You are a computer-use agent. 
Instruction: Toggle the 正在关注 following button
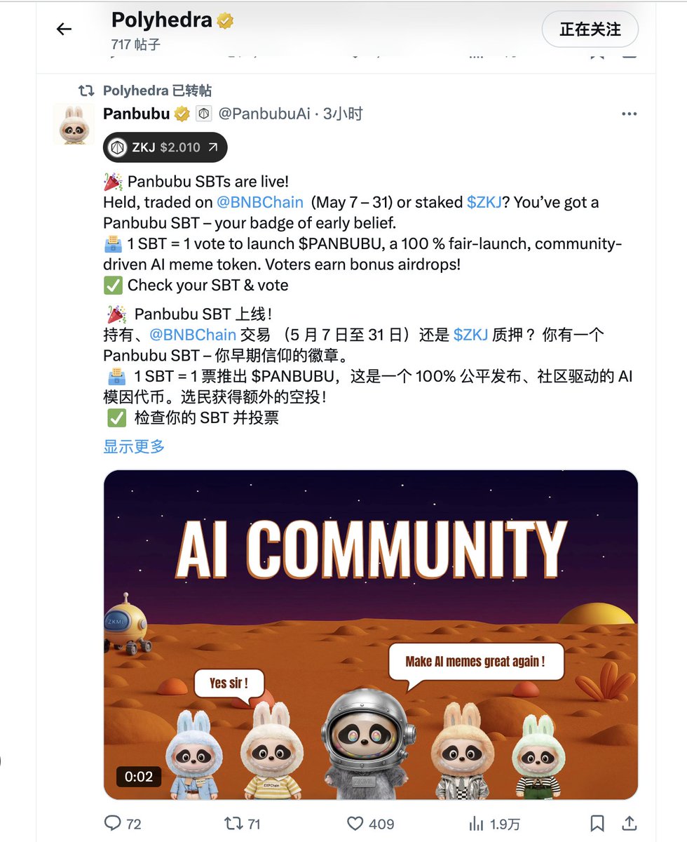[590, 29]
